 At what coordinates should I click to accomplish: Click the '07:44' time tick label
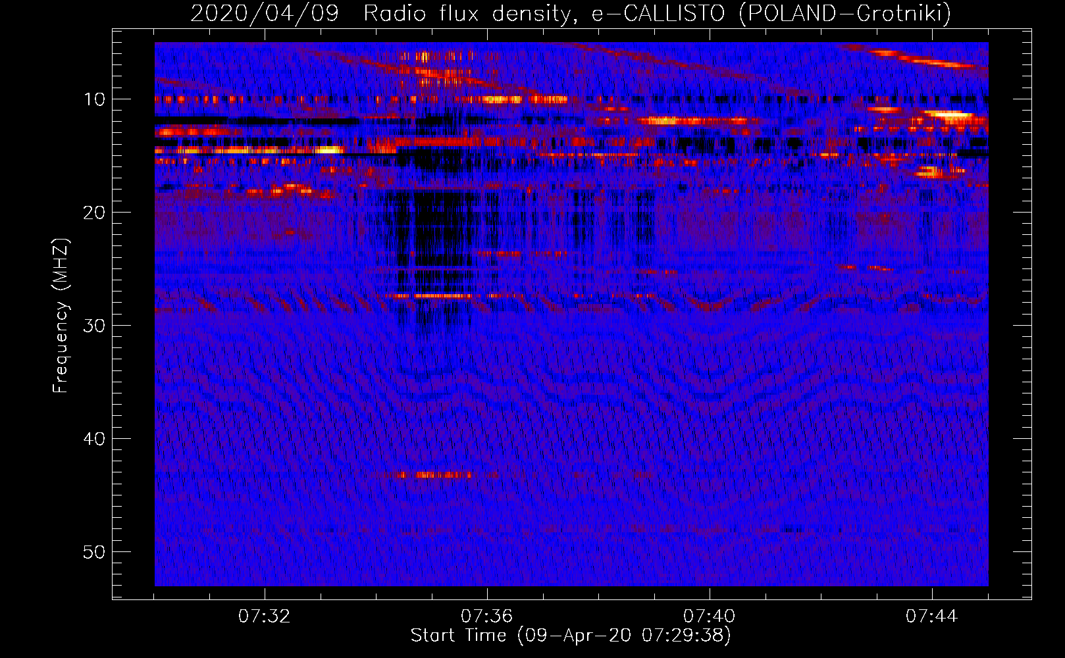(932, 617)
